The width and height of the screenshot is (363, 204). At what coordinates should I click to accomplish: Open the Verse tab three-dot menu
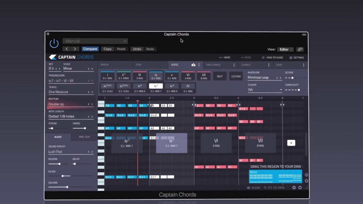[x=199, y=65]
